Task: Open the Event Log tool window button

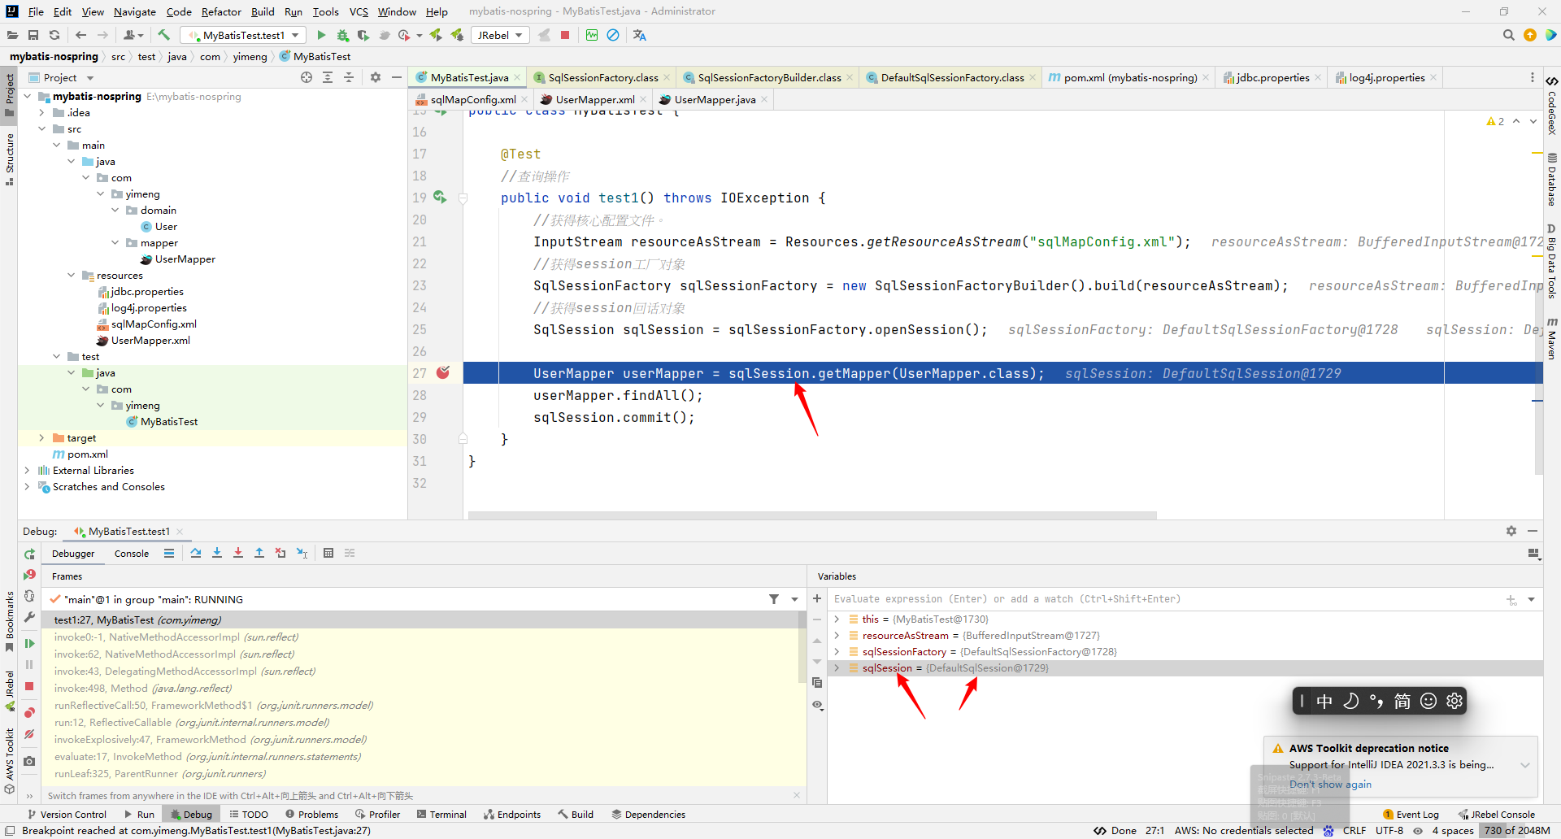Action: (1411, 814)
